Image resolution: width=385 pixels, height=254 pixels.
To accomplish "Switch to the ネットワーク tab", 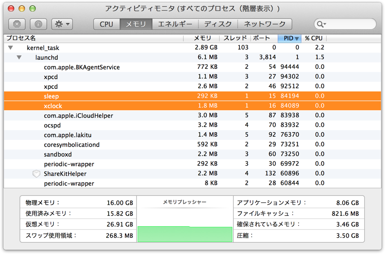I will tap(265, 24).
